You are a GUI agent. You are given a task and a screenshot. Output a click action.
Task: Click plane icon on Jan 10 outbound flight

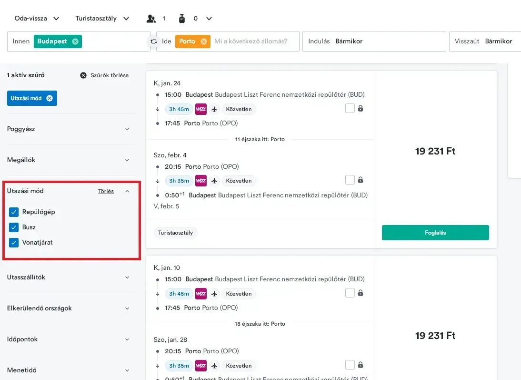(214, 294)
